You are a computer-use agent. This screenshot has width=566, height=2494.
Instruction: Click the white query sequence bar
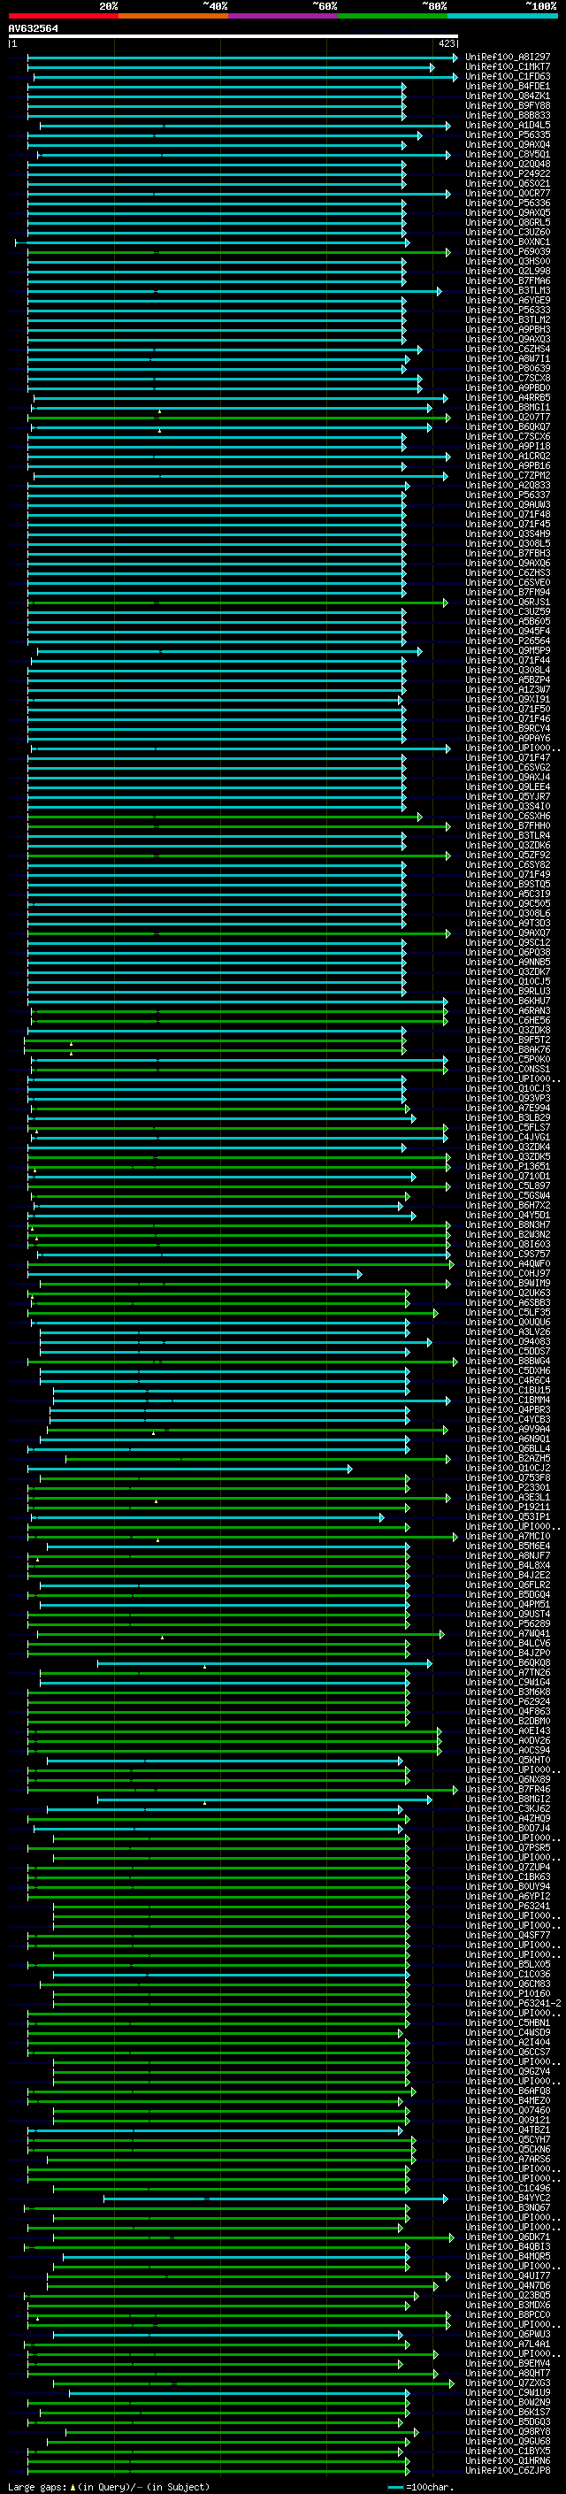233,37
